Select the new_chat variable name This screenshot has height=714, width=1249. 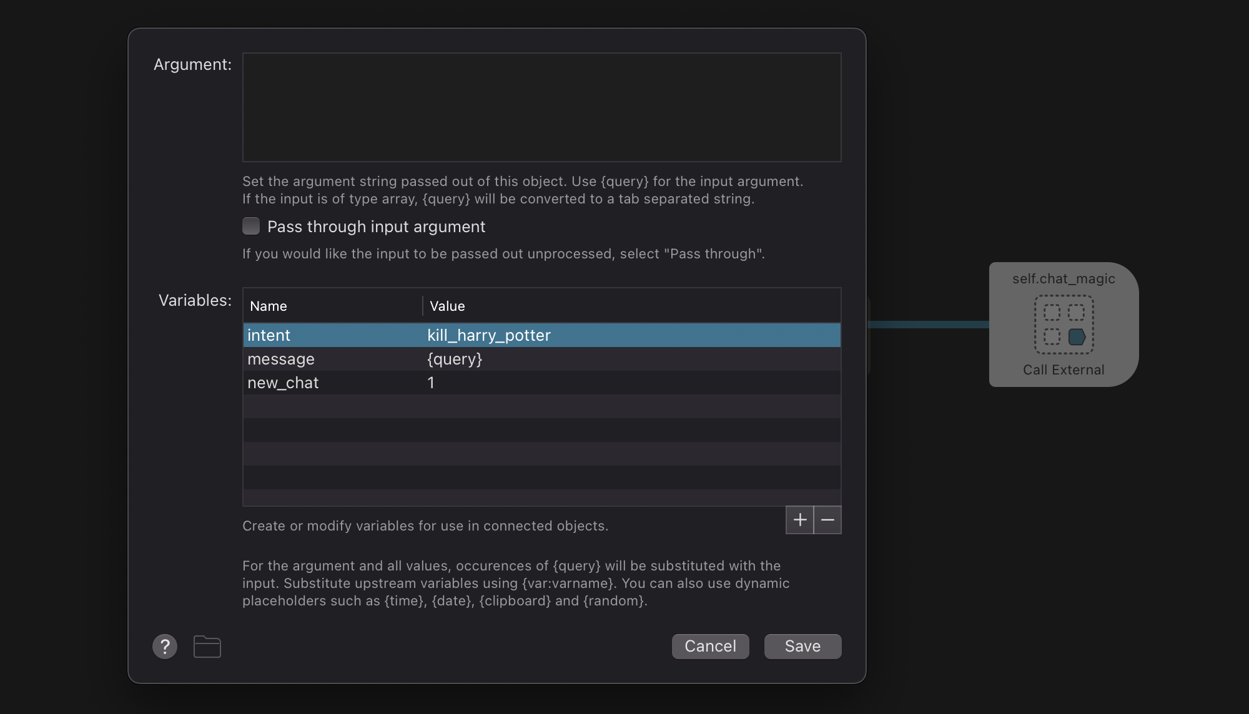(283, 383)
